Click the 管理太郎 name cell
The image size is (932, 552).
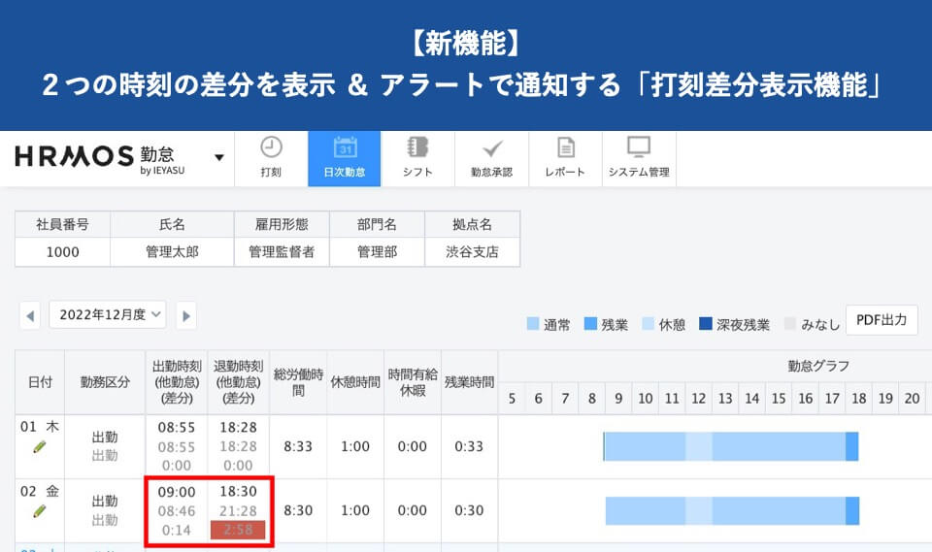click(172, 252)
